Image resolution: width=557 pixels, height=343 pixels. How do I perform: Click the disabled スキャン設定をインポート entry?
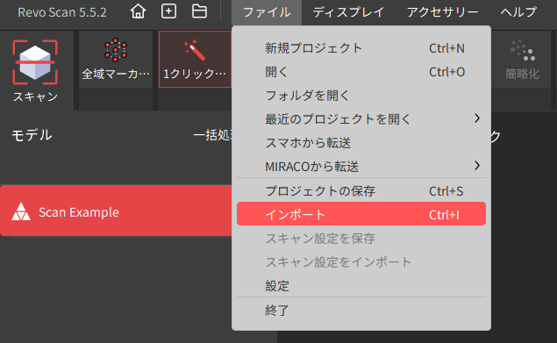pos(361,262)
